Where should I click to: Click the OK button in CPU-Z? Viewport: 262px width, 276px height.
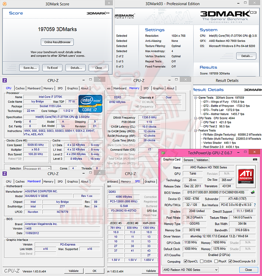coord(95,271)
